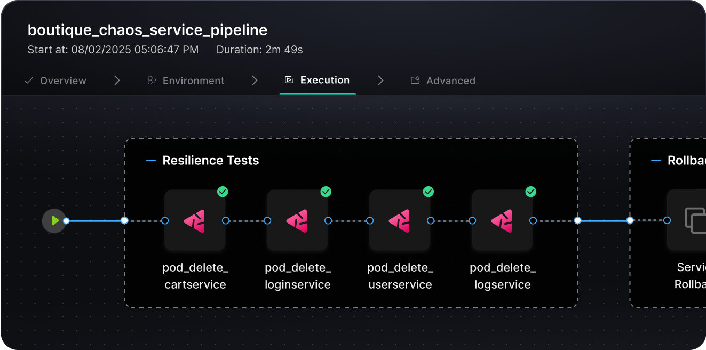Click output connector of pod_delete_cartservice node
The height and width of the screenshot is (350, 706).
226,220
